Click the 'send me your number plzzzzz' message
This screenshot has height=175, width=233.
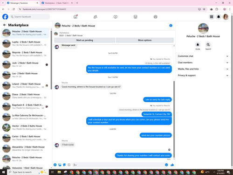click(x=156, y=135)
